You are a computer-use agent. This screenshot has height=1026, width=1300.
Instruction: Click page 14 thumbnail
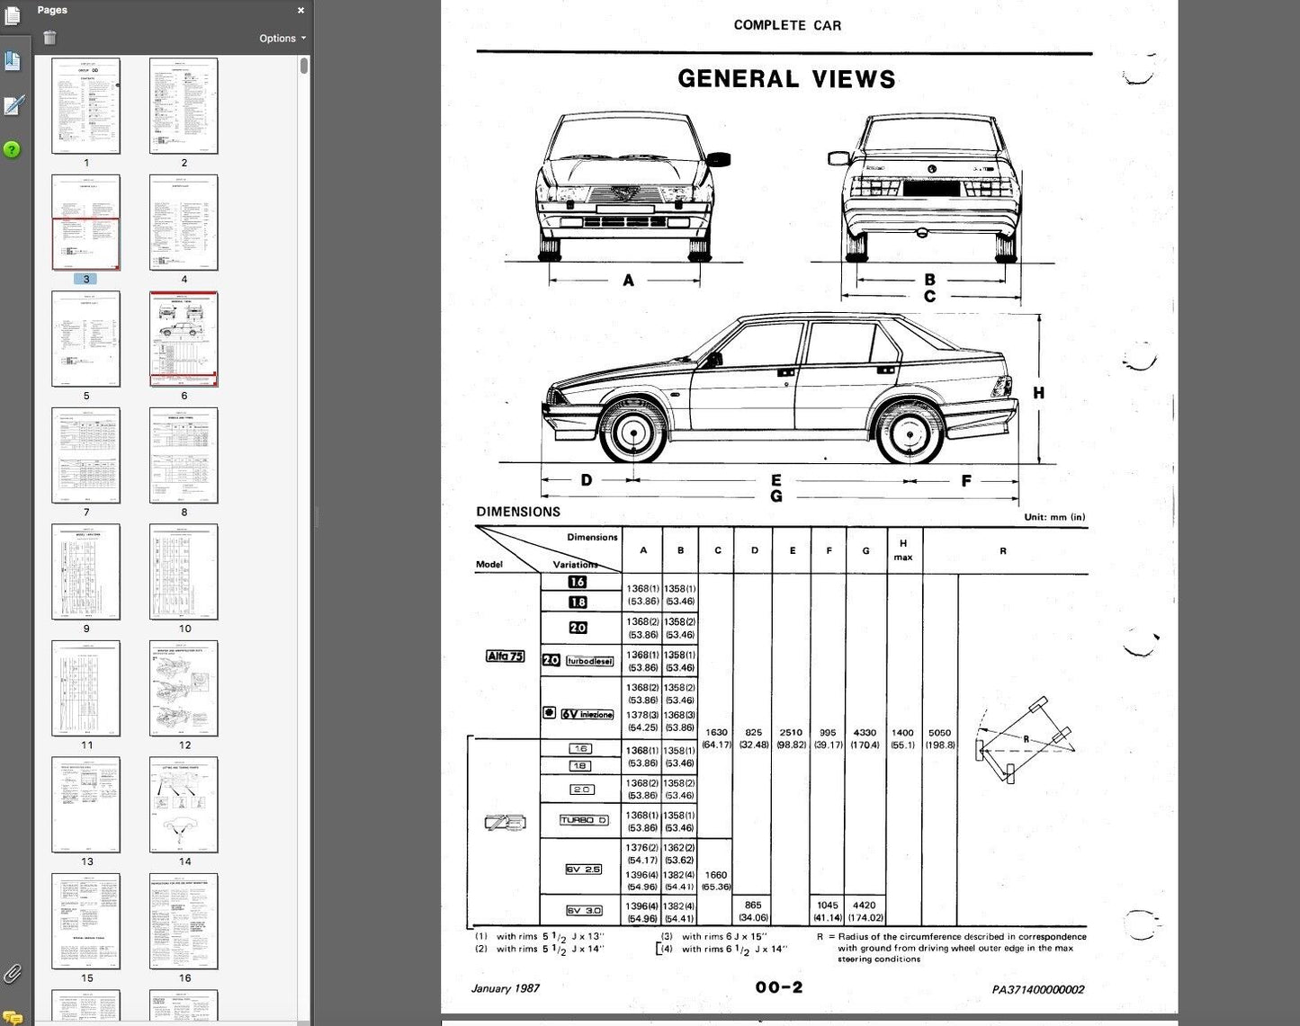coord(184,805)
